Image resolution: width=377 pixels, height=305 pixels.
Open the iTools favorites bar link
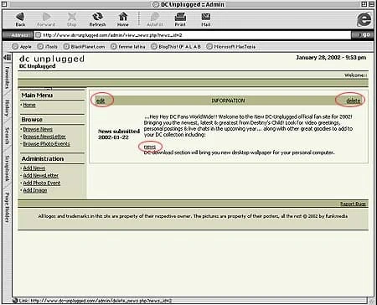tap(48, 47)
